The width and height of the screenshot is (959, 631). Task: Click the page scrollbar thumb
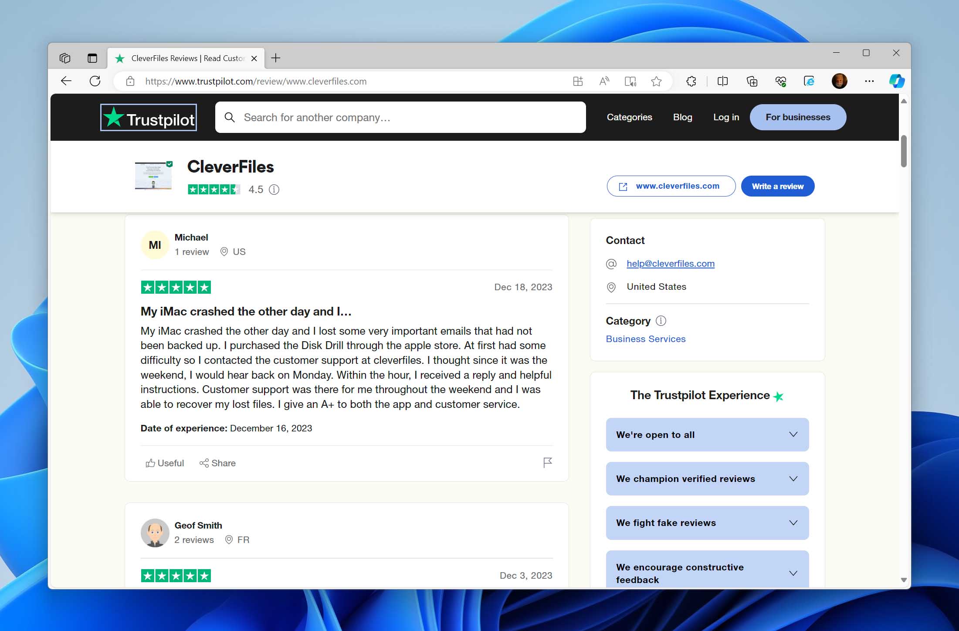904,151
